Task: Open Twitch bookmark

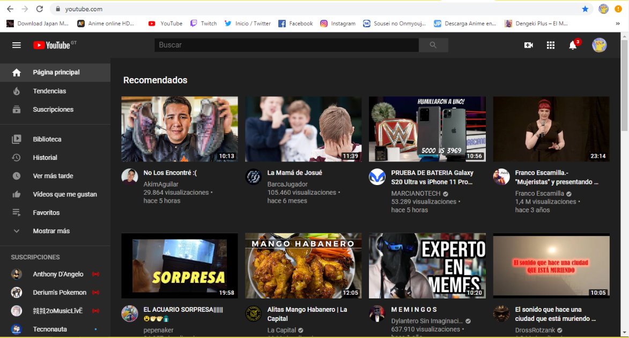Action: click(x=203, y=24)
